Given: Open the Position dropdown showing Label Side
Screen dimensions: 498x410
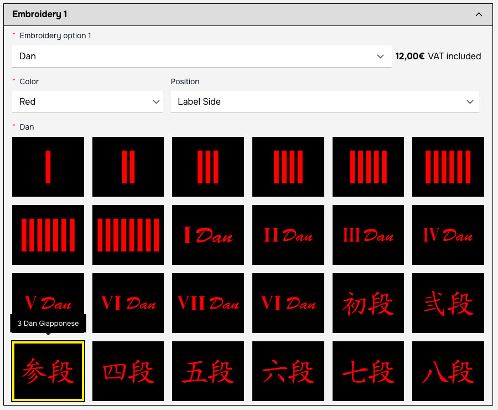Looking at the screenshot, I should coord(325,102).
